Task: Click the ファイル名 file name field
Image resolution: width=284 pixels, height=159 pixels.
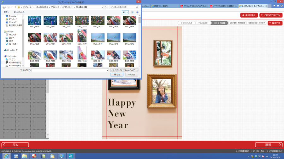Action: [x=70, y=70]
